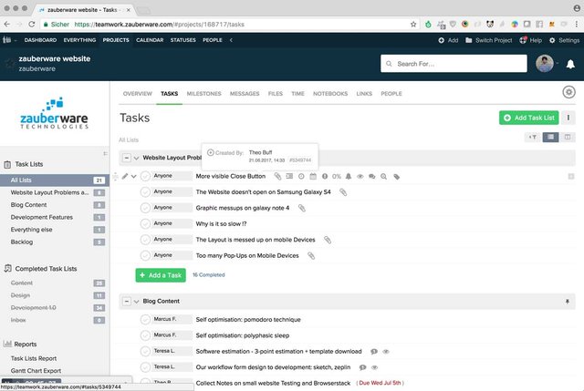Open Switch Project in header
Viewport: 584px width, 391px height.
click(489, 40)
